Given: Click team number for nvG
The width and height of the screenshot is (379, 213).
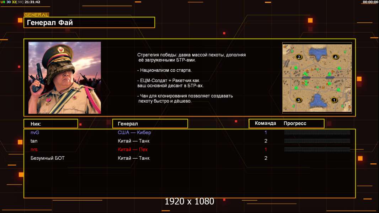Looking at the screenshot, I should [x=266, y=132].
